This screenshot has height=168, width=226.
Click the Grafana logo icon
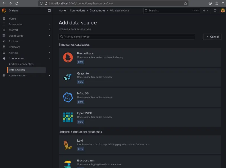tap(4, 10)
